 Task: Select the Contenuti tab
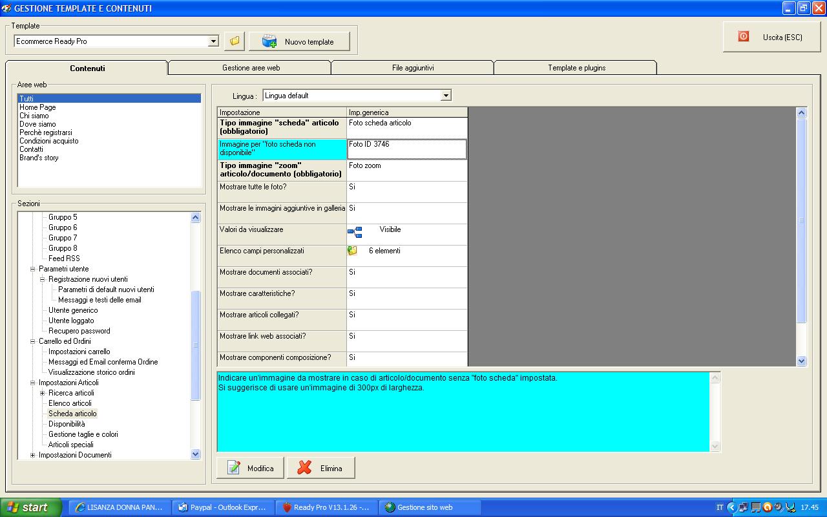[x=87, y=68]
